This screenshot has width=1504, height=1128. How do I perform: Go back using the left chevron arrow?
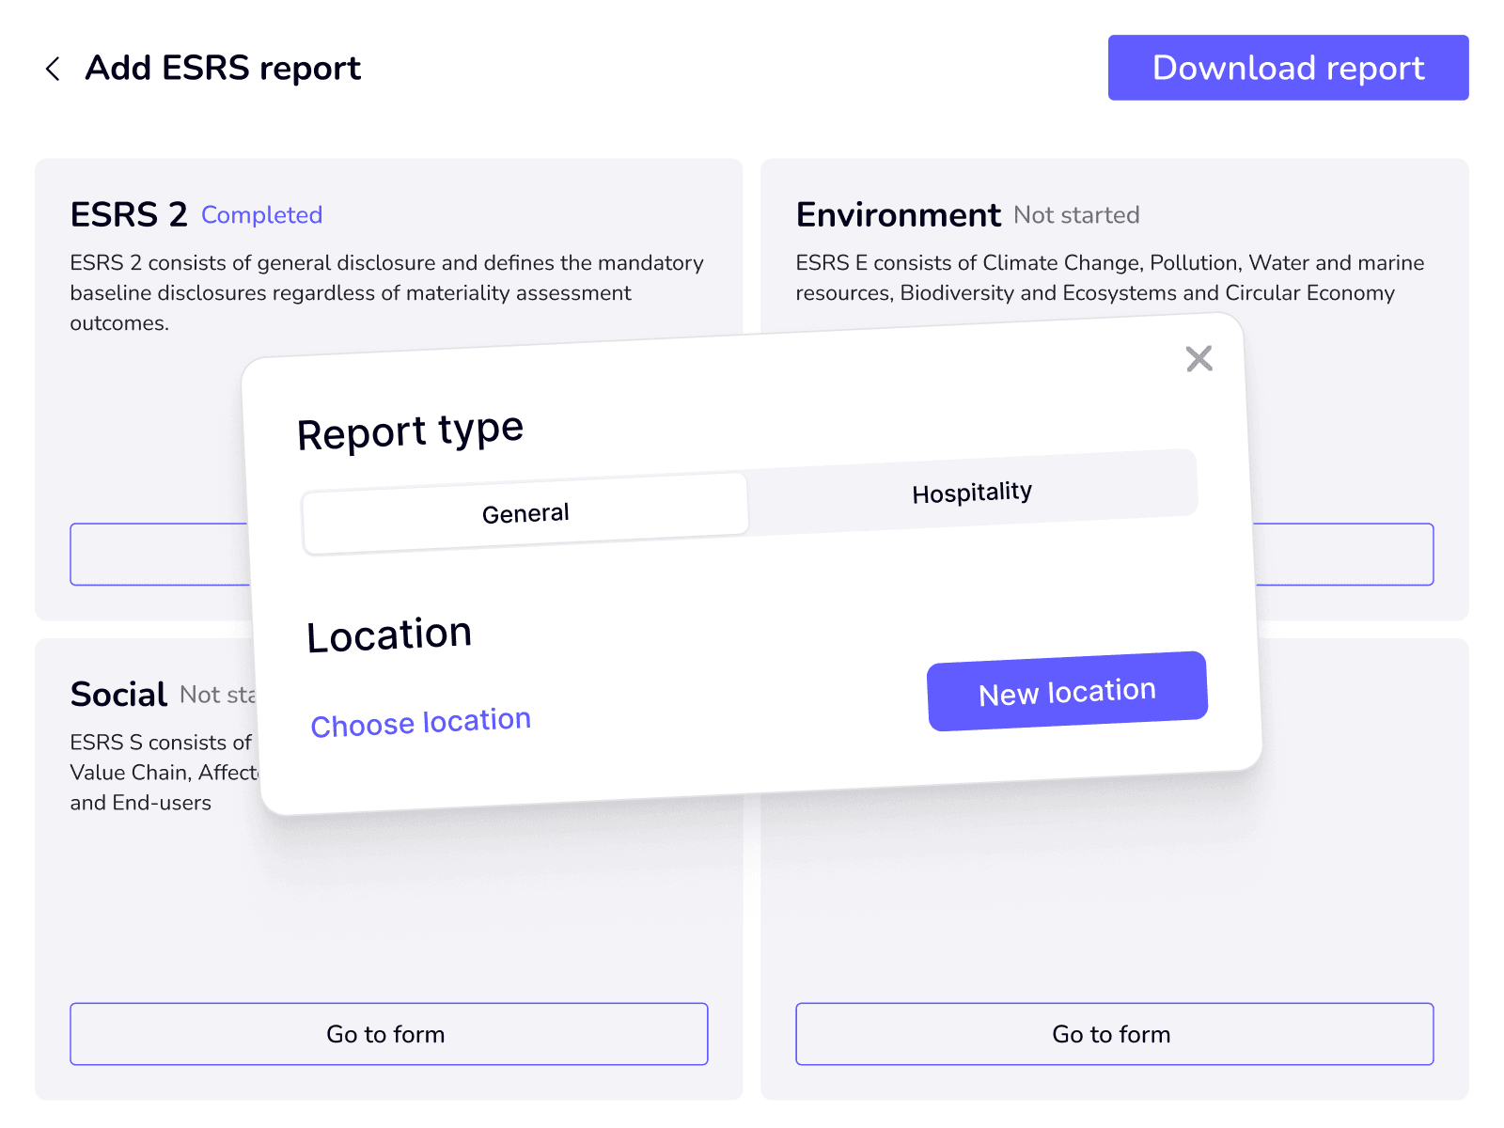pos(53,69)
